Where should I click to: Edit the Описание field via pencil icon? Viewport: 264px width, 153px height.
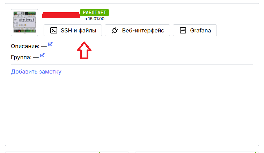coord(50,44)
